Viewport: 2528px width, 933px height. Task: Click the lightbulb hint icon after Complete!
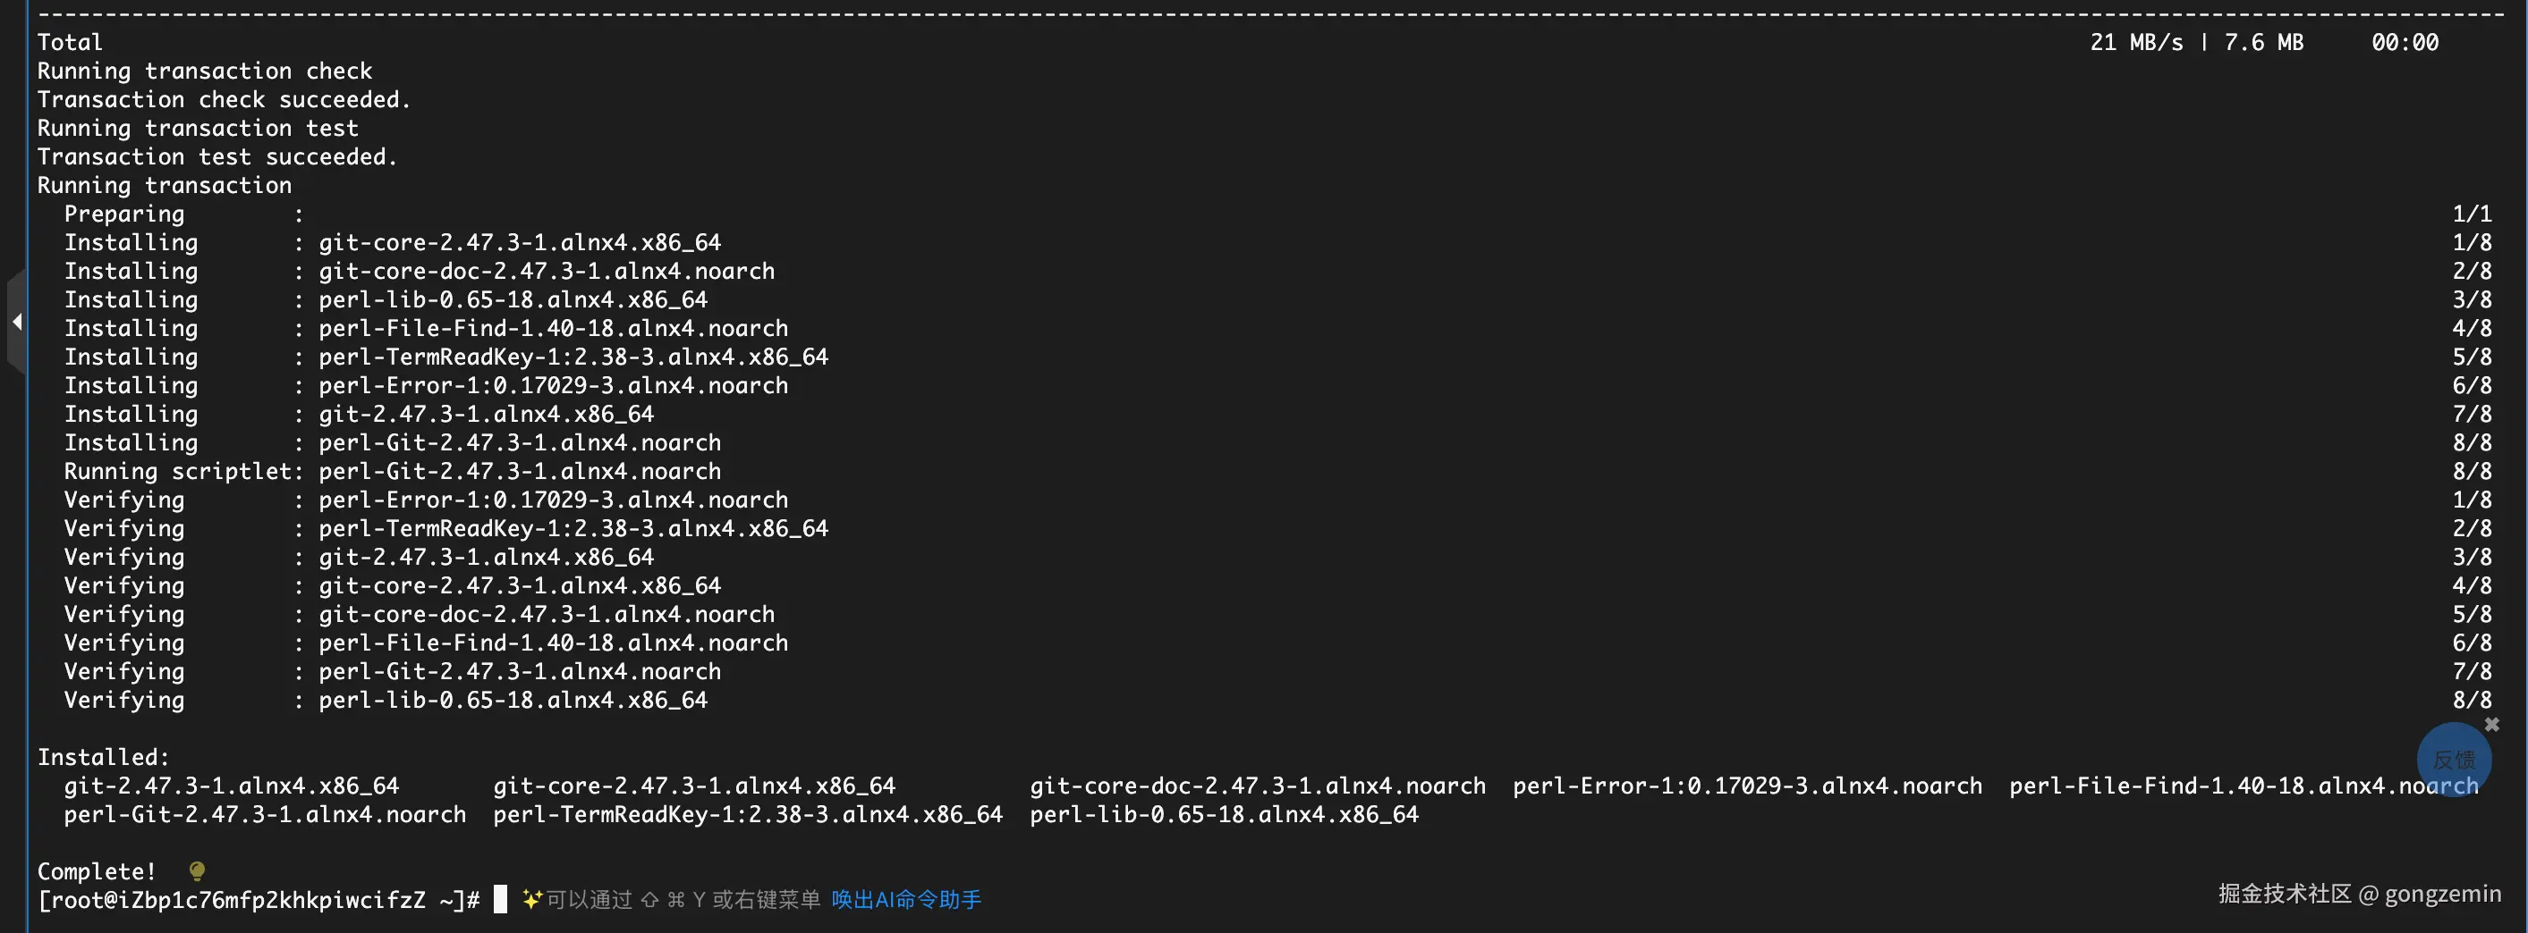196,870
